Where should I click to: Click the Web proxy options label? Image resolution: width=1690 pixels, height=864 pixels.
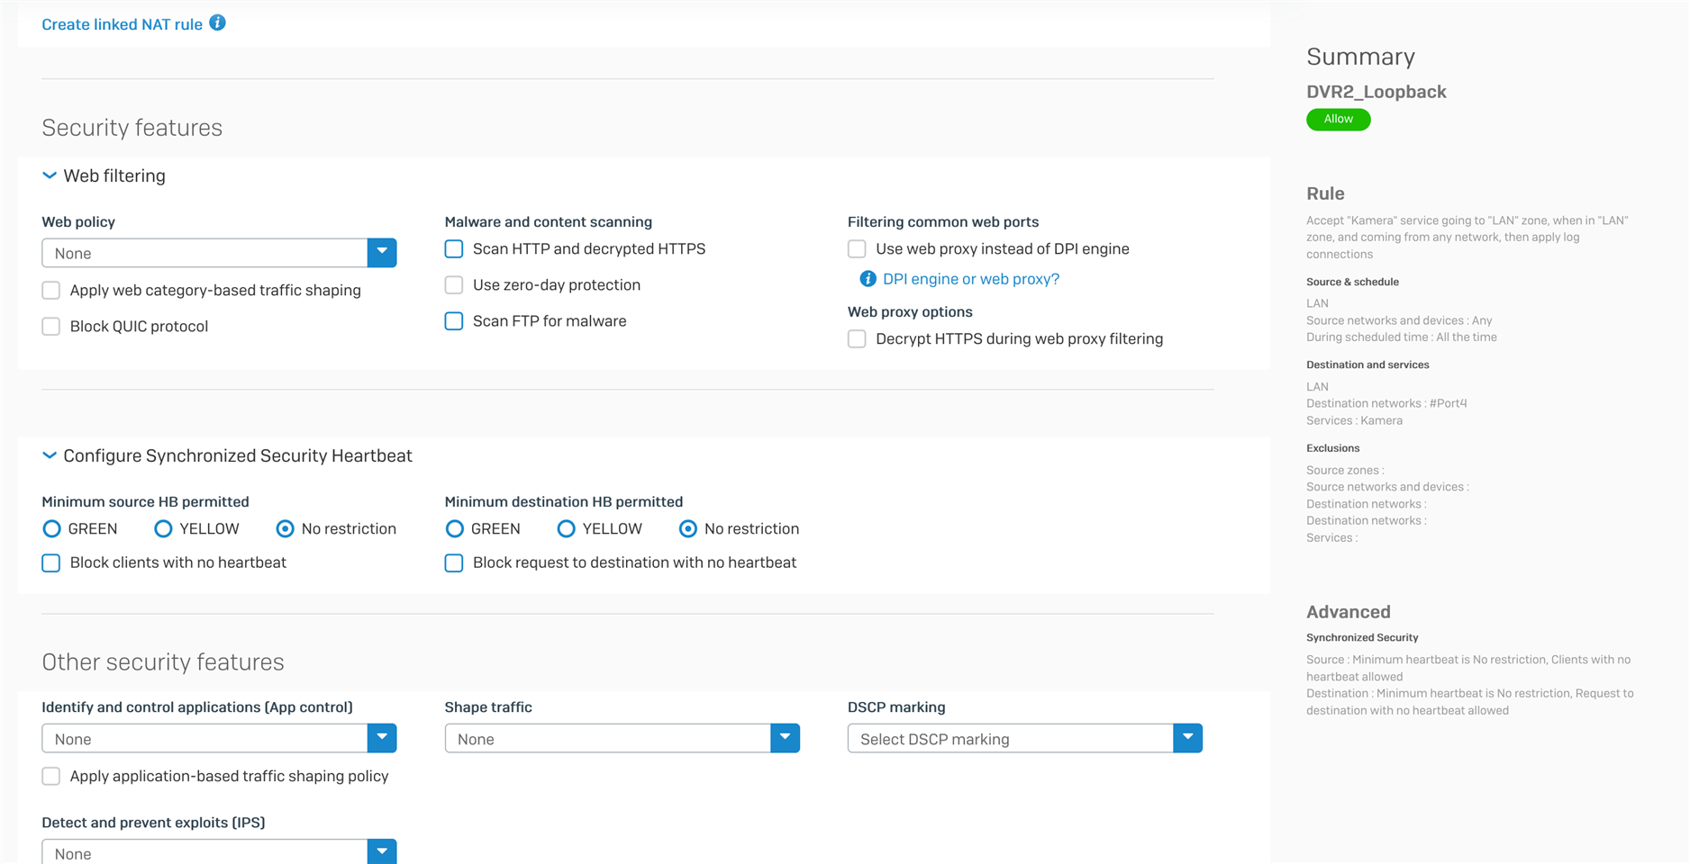[x=910, y=311]
